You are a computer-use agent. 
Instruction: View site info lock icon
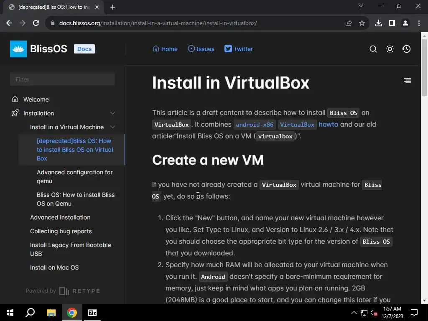click(x=53, y=23)
